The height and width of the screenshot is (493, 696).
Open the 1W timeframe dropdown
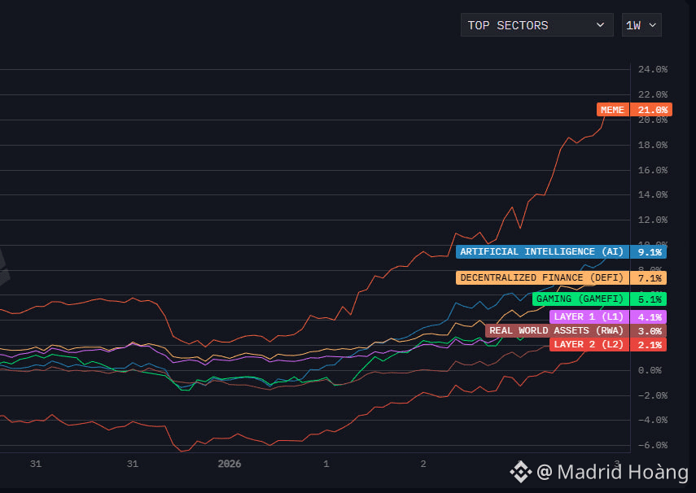[641, 25]
